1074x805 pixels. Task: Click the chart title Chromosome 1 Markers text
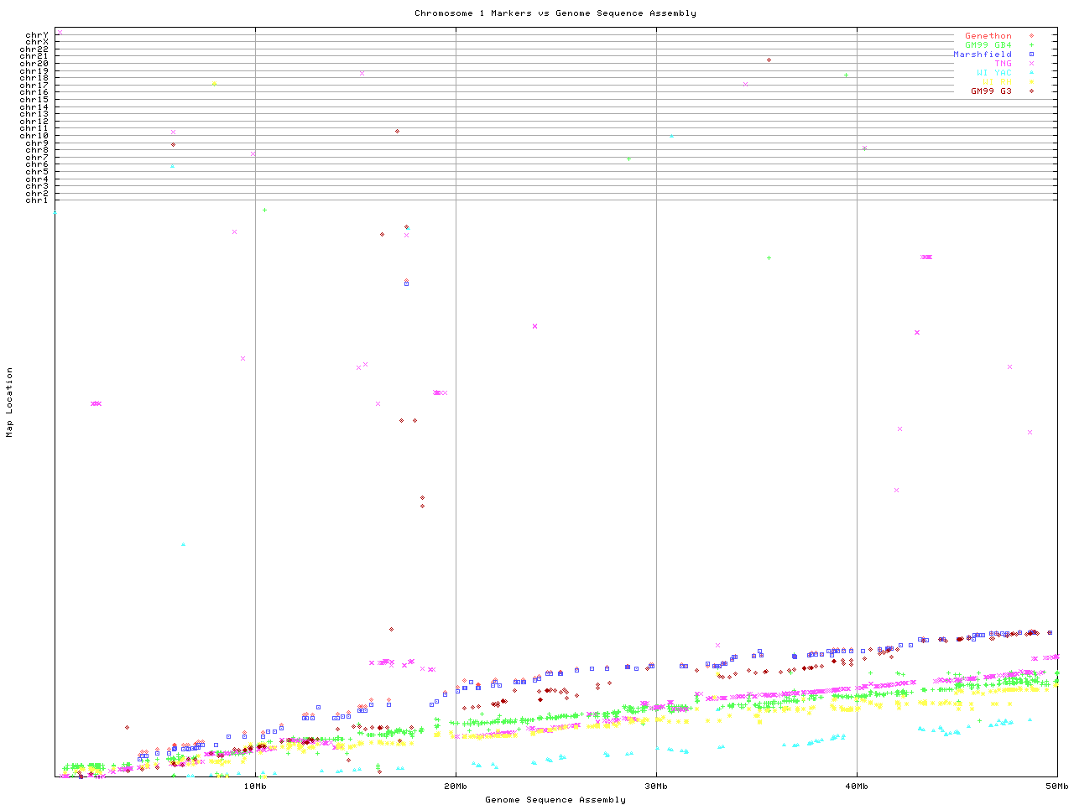click(555, 13)
